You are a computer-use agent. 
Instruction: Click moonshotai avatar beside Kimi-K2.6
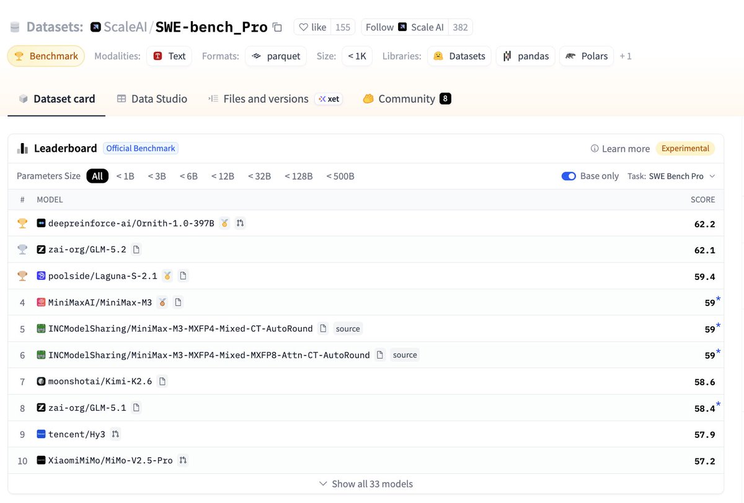tap(42, 382)
